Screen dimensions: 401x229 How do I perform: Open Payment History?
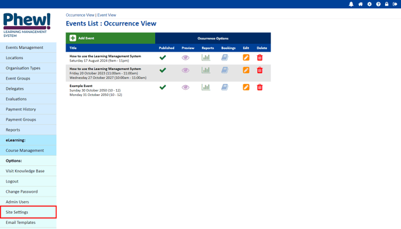point(28,109)
